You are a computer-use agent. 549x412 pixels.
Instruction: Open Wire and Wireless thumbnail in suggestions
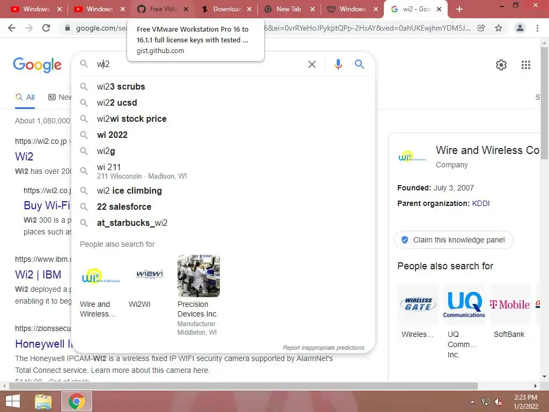click(x=100, y=276)
